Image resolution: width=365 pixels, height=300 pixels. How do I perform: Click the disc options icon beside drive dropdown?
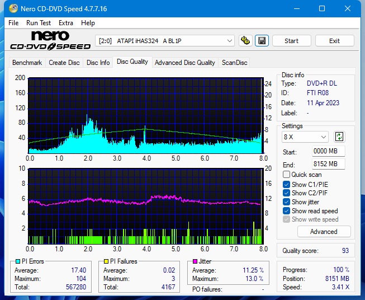[245, 41]
